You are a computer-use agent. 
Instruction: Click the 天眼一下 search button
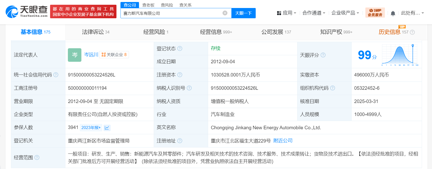(x=243, y=13)
